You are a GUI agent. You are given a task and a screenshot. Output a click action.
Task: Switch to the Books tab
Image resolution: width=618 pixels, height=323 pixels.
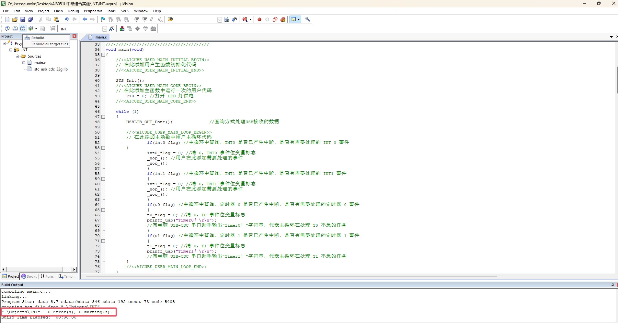(29, 276)
